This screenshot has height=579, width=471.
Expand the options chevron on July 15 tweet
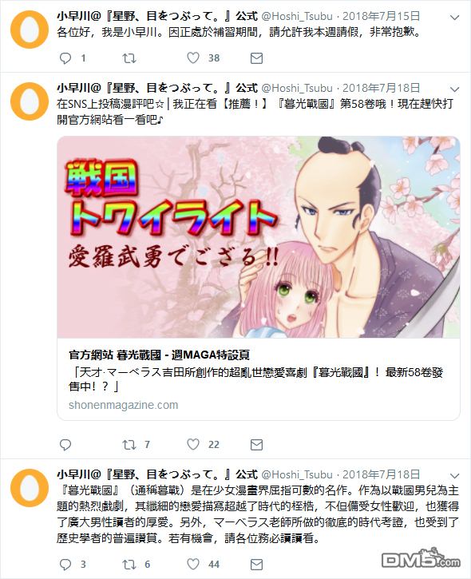[455, 18]
